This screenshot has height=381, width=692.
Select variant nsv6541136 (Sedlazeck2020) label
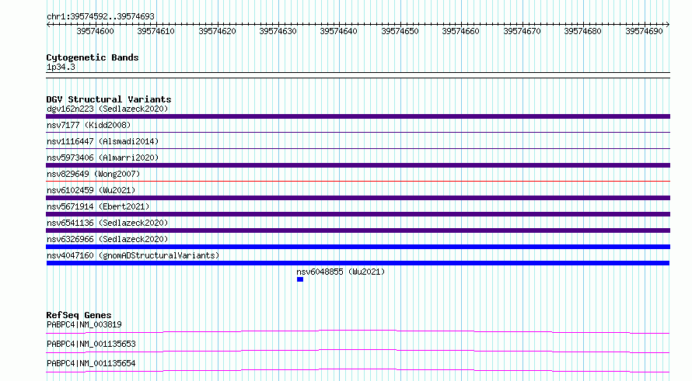(107, 223)
